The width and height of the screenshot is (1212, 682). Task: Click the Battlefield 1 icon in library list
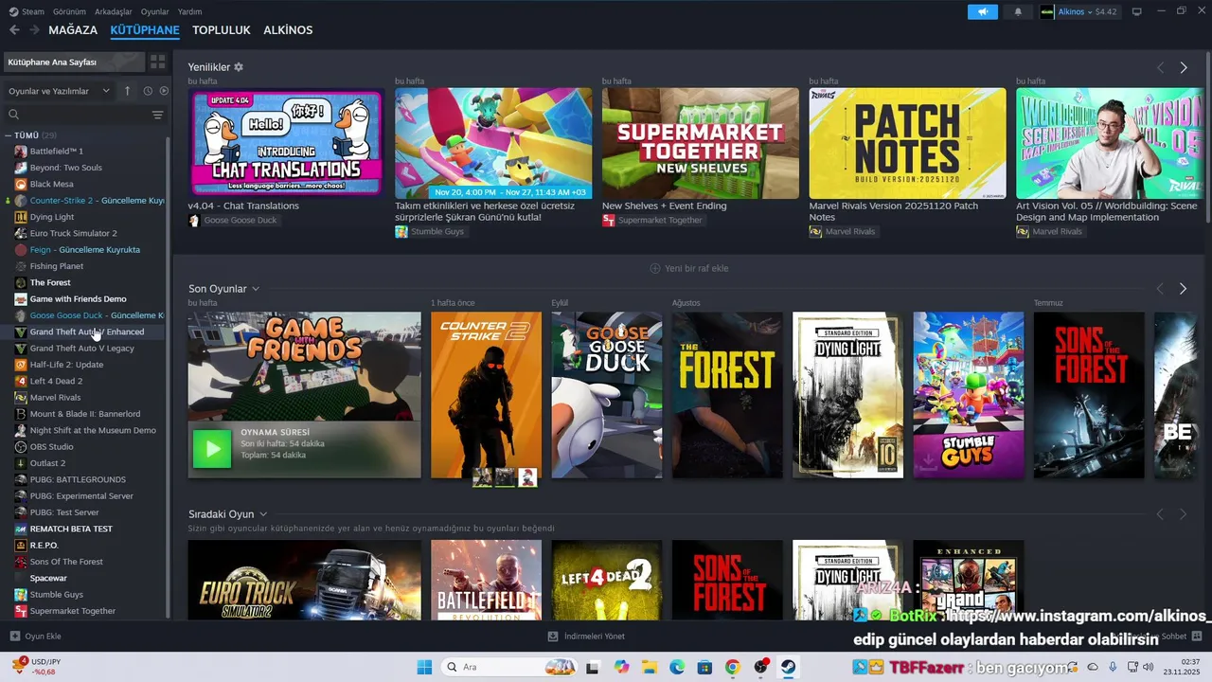tap(21, 151)
